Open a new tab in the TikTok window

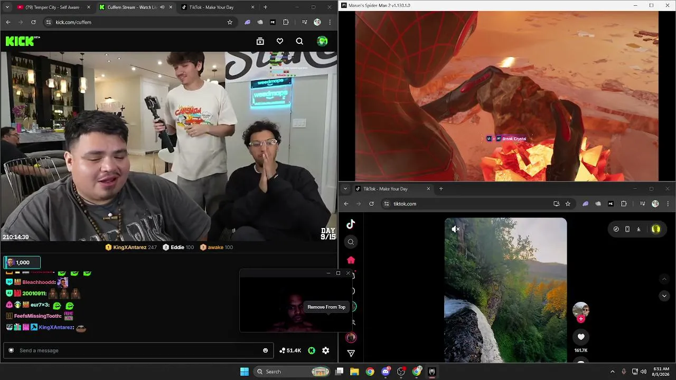[441, 189]
